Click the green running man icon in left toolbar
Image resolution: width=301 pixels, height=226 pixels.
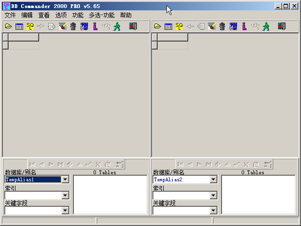(x=117, y=26)
